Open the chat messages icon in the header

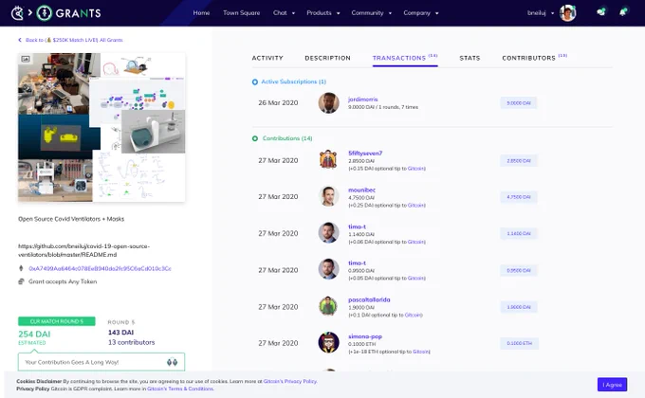601,12
